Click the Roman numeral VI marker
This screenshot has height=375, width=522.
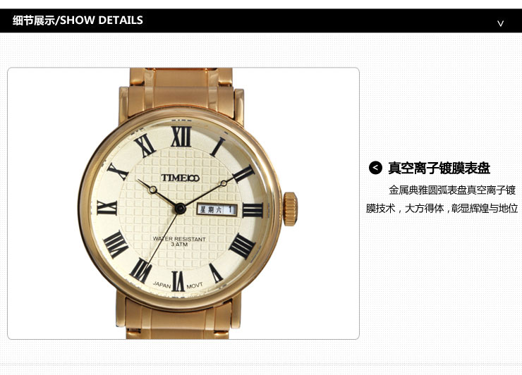178,281
